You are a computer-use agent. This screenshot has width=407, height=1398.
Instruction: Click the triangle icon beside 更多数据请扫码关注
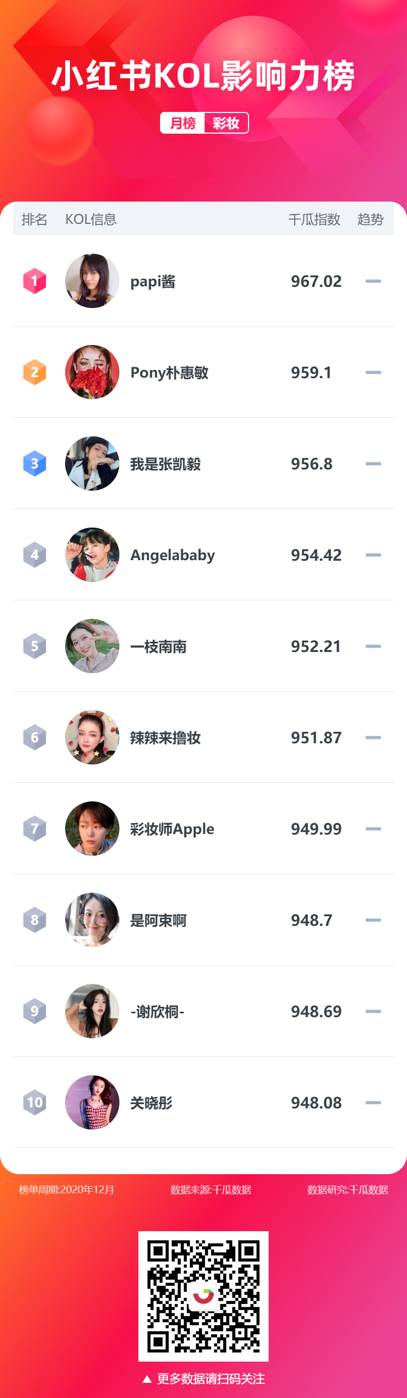147,1379
